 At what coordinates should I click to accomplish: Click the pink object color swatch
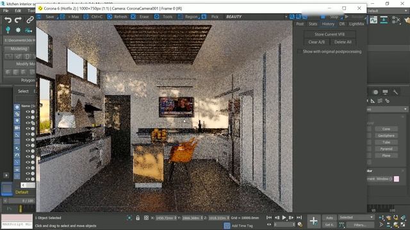(397, 179)
